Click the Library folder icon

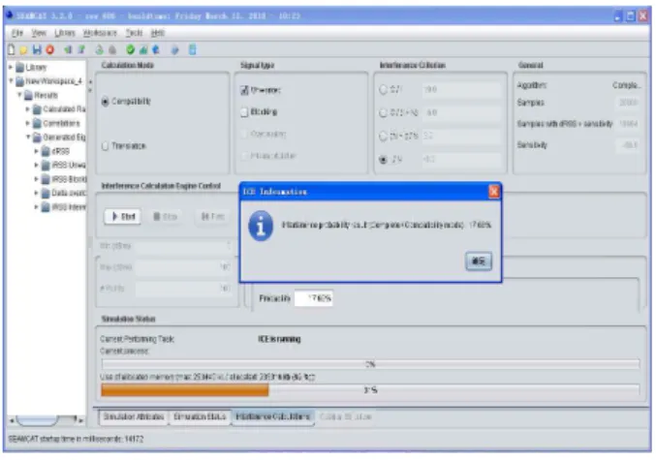(19, 68)
